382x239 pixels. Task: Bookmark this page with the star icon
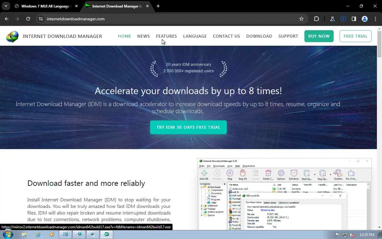301,19
